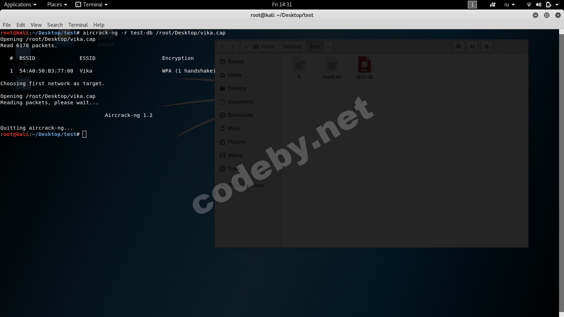Click the left path arrow in file manager
This screenshot has height=317, width=564.
coord(246,46)
